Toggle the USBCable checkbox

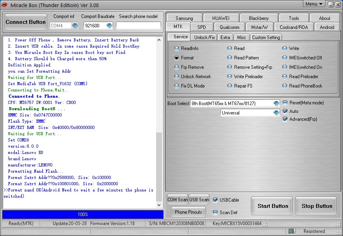pos(215,200)
